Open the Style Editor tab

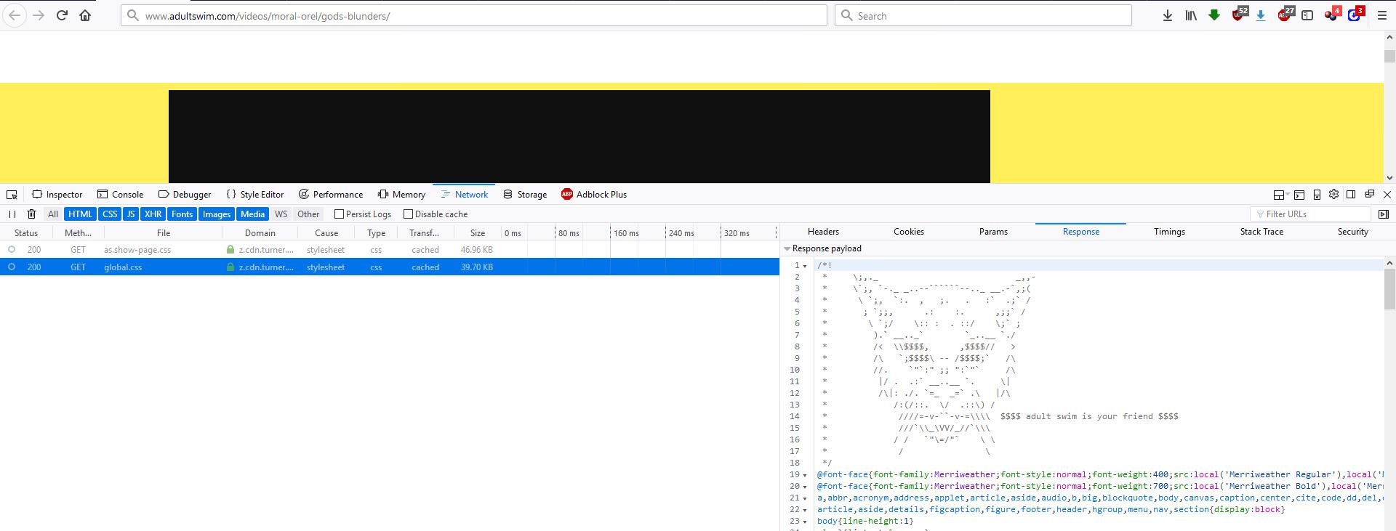point(255,195)
